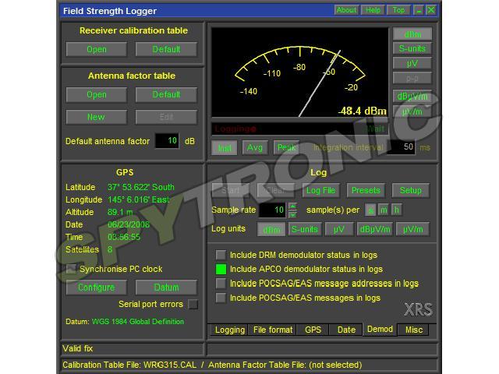The image size is (499, 374).
Task: Click the Valid fix status text
Action: [x=77, y=348]
